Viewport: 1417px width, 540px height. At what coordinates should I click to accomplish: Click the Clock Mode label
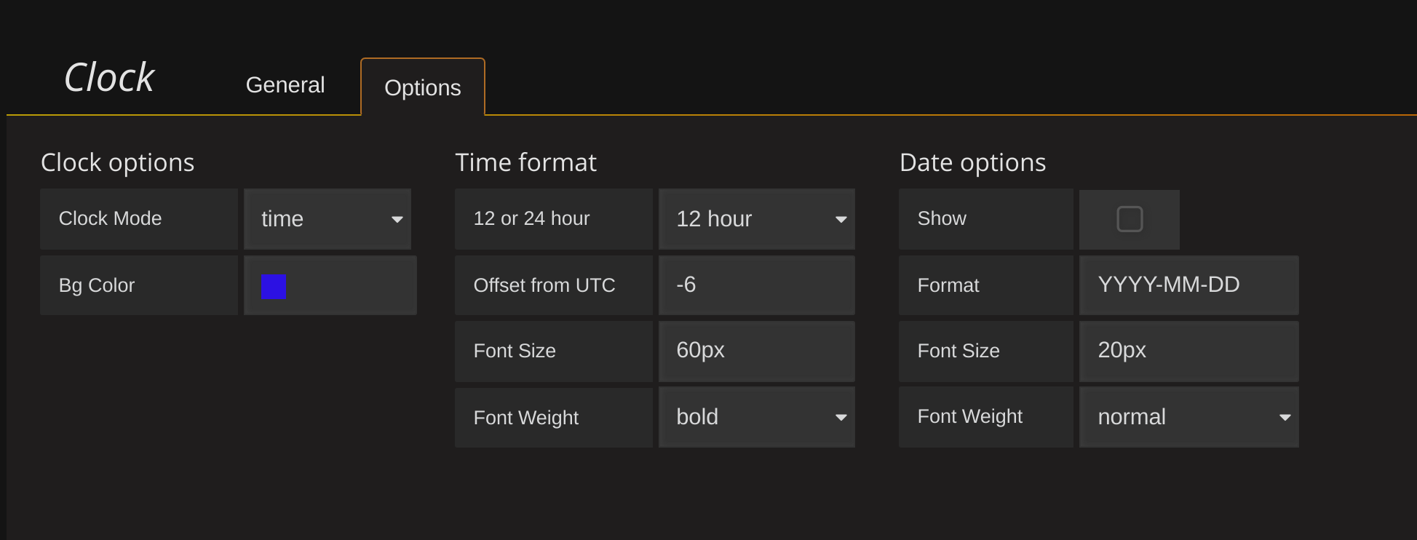pos(110,219)
